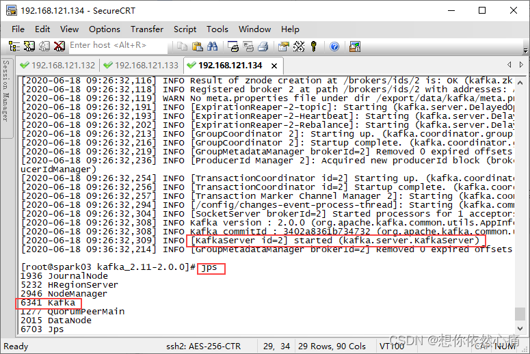Switch to the 192.168.121.133 session tab
This screenshot has height=354, width=530.
click(142, 65)
